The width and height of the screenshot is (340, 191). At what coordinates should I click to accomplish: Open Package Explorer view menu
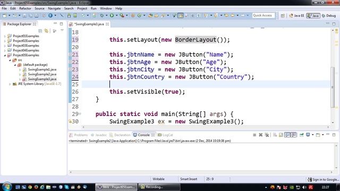pos(62,31)
